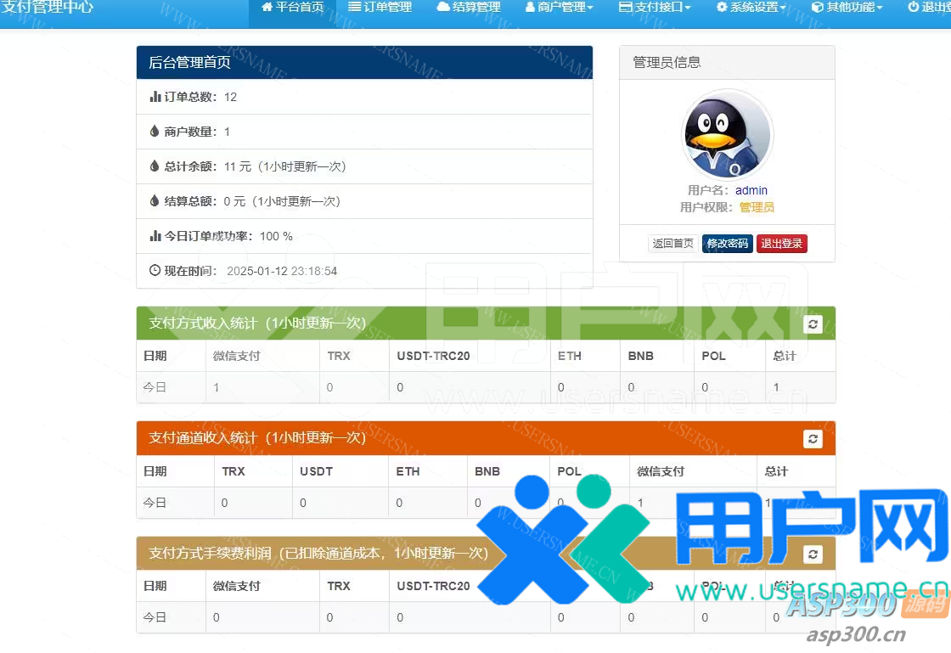This screenshot has width=951, height=653.
Task: Open the 系统设置 dropdown menu
Action: tap(751, 8)
